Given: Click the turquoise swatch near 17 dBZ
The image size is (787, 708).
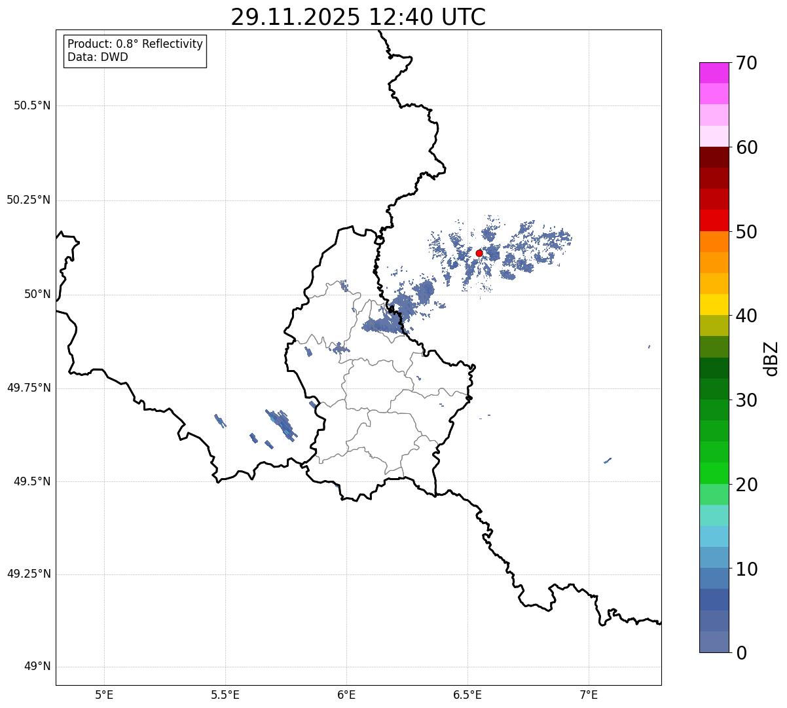Looking at the screenshot, I should coord(714,515).
